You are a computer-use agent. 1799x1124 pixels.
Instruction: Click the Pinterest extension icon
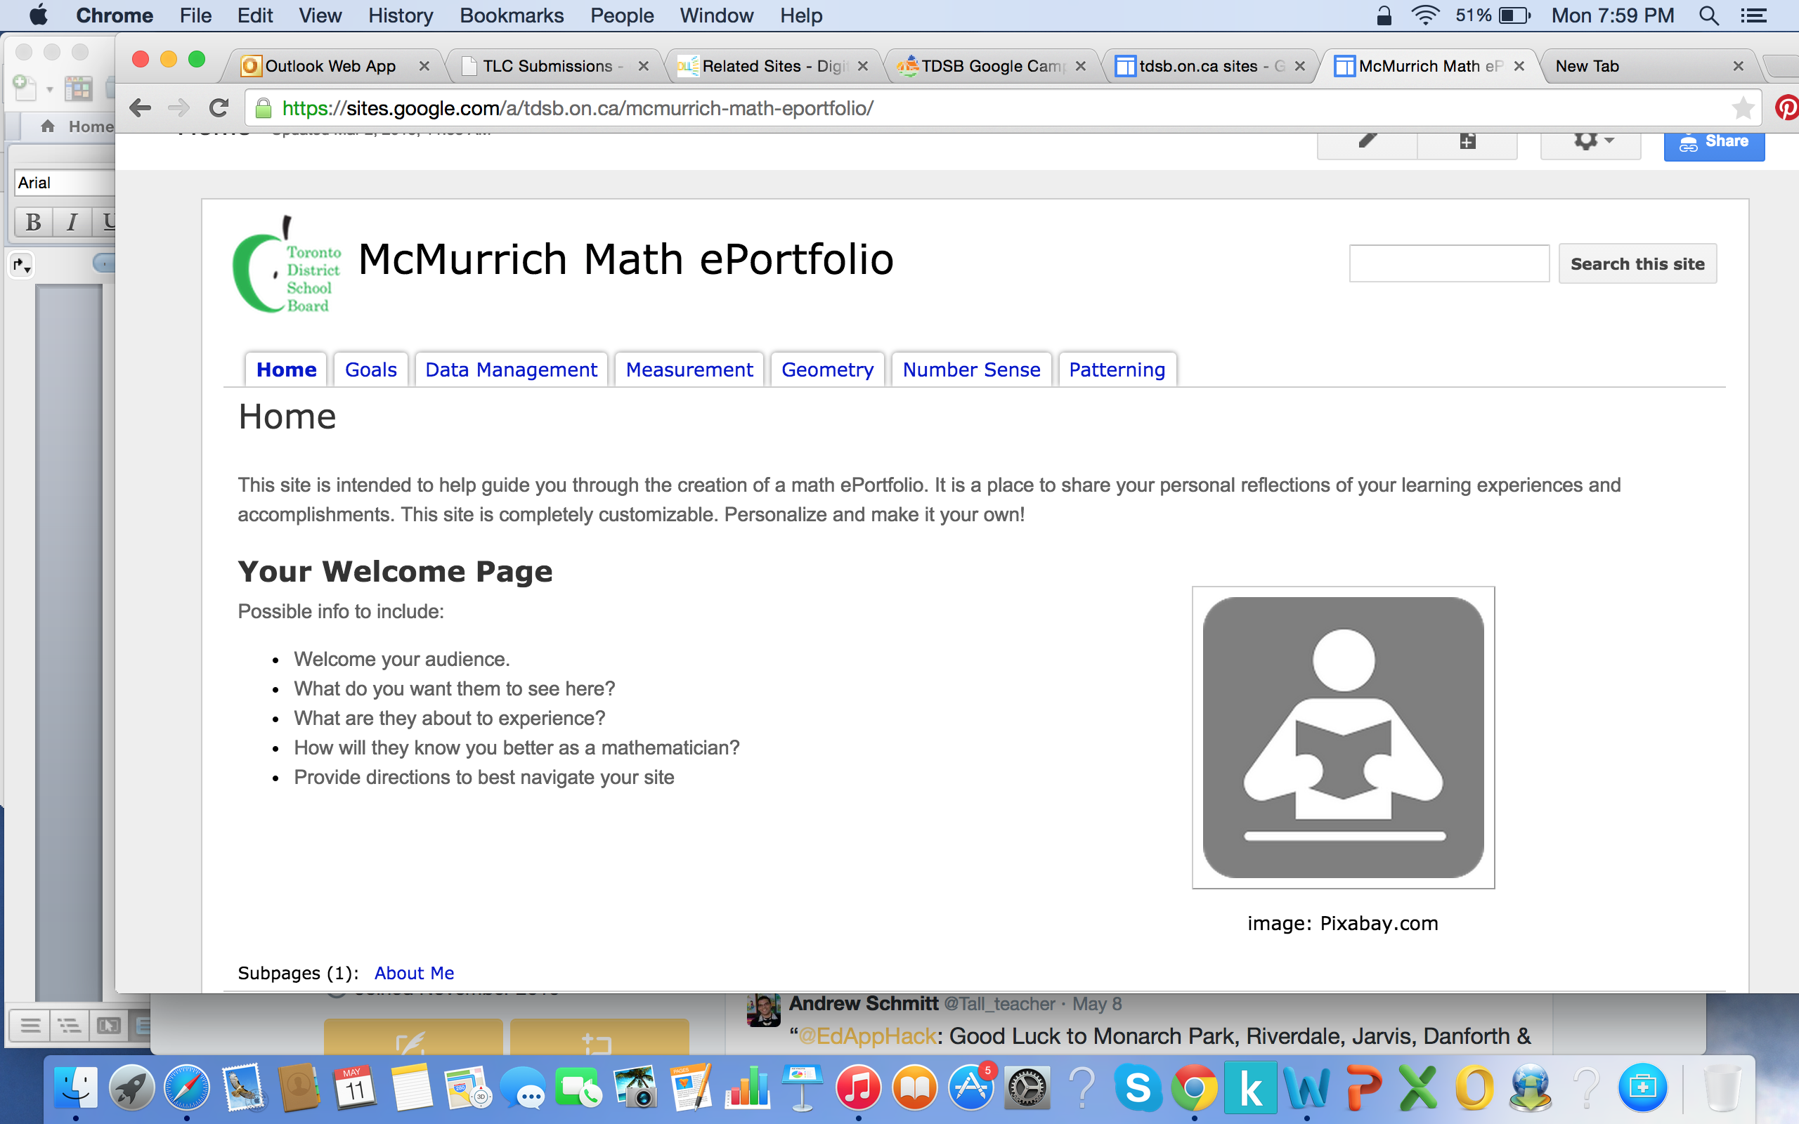(x=1787, y=108)
